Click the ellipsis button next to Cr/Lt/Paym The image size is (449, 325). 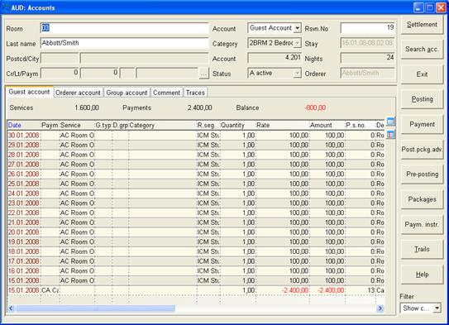click(x=203, y=74)
